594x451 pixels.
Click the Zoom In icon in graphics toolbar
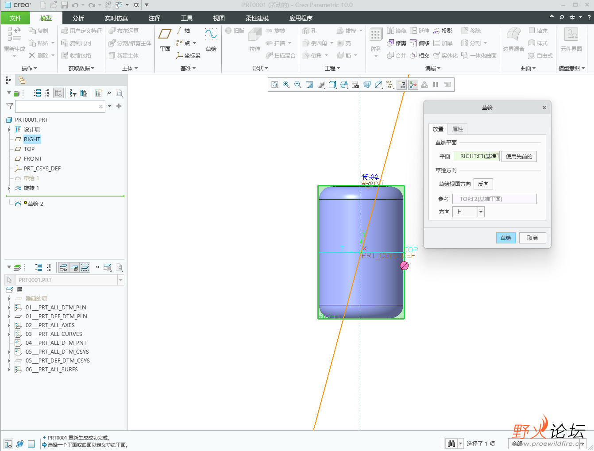(286, 85)
